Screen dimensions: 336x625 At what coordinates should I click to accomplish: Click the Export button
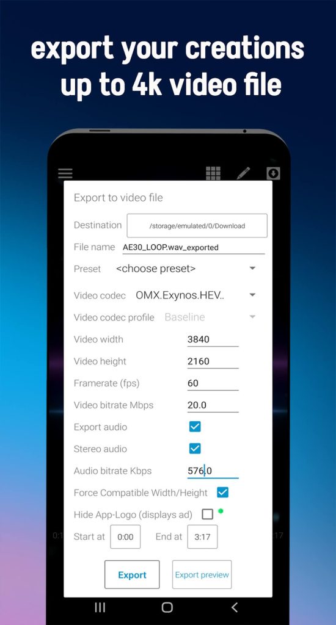coord(132,575)
